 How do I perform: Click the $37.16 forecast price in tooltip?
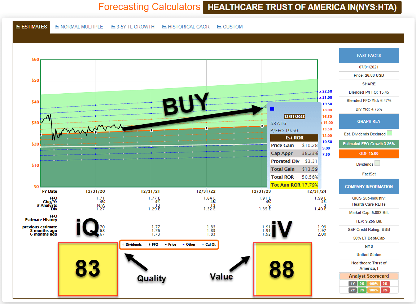[278, 124]
